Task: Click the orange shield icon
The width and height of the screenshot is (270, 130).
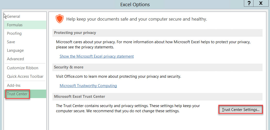Action: (60, 19)
